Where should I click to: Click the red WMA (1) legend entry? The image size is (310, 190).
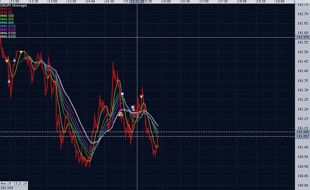coord(6,9)
